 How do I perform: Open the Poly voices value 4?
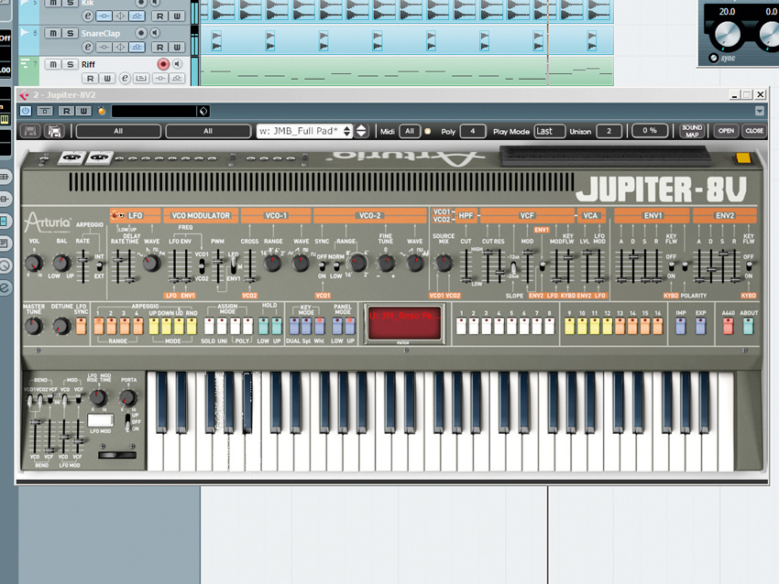click(x=473, y=131)
